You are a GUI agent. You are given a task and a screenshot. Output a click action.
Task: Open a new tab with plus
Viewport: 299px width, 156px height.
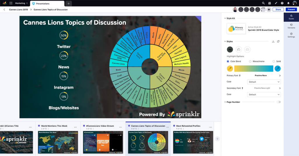(68, 4)
